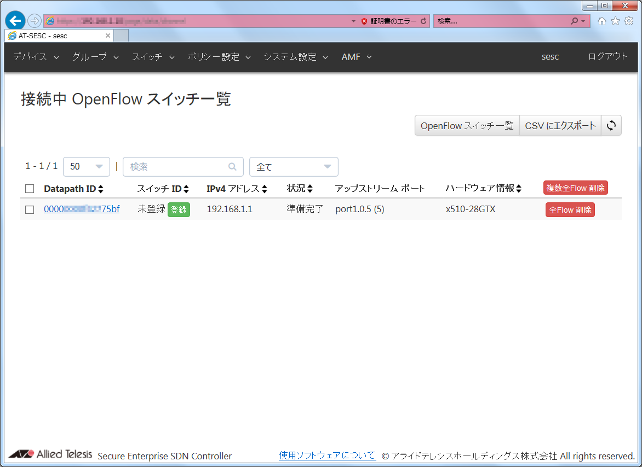Go back with the browser back arrow
The width and height of the screenshot is (642, 467).
(x=15, y=20)
